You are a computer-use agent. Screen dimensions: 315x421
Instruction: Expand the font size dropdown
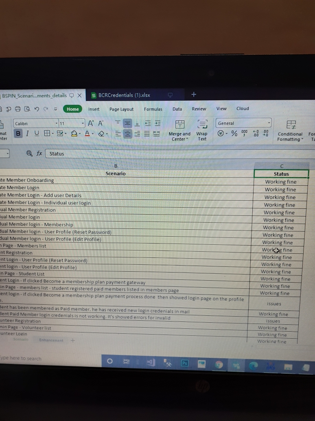point(83,123)
